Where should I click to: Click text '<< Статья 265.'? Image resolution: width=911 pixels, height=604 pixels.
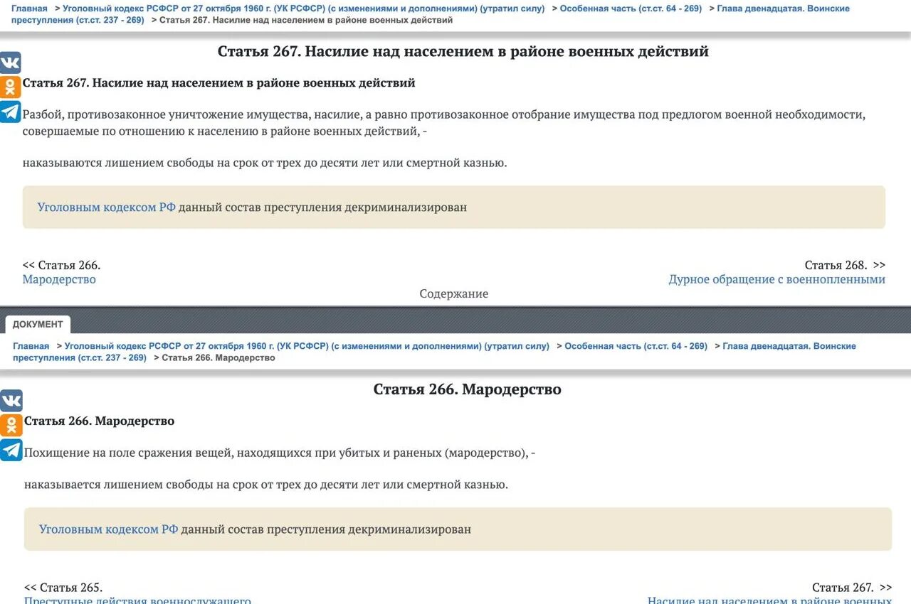63,588
